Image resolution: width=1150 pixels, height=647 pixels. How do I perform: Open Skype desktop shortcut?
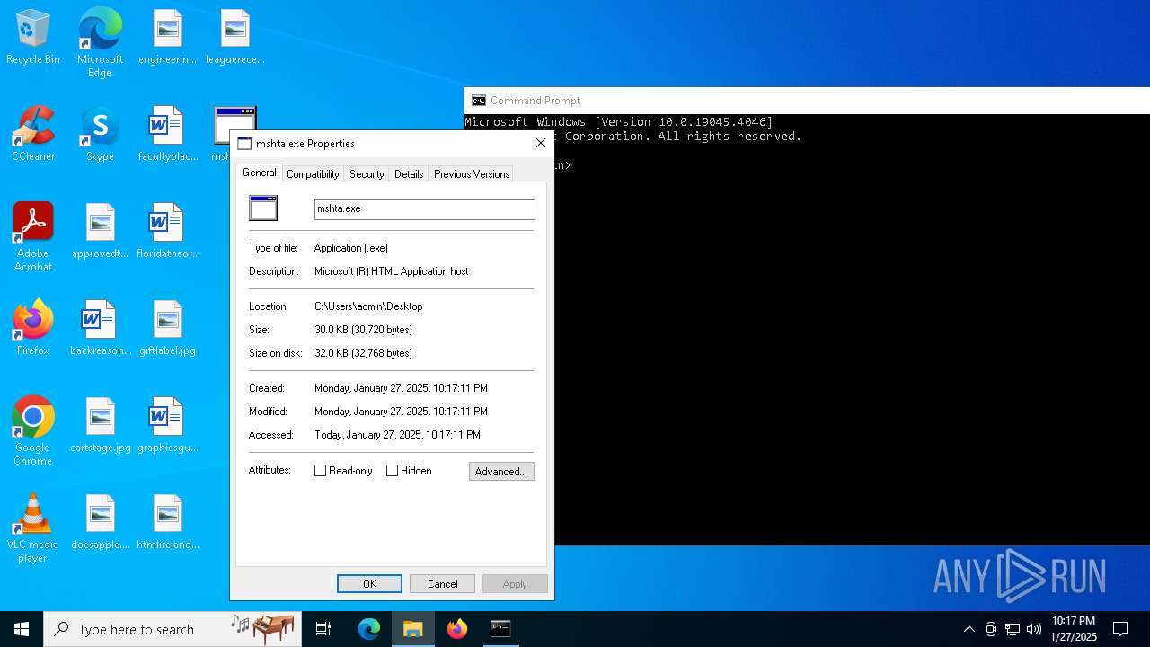pos(100,134)
